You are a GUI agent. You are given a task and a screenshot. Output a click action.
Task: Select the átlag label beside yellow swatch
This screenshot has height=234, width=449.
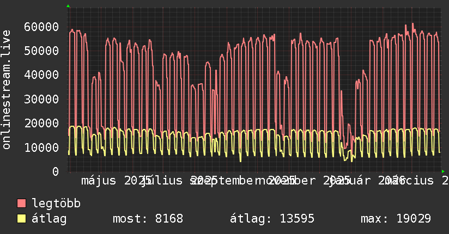click(x=49, y=219)
